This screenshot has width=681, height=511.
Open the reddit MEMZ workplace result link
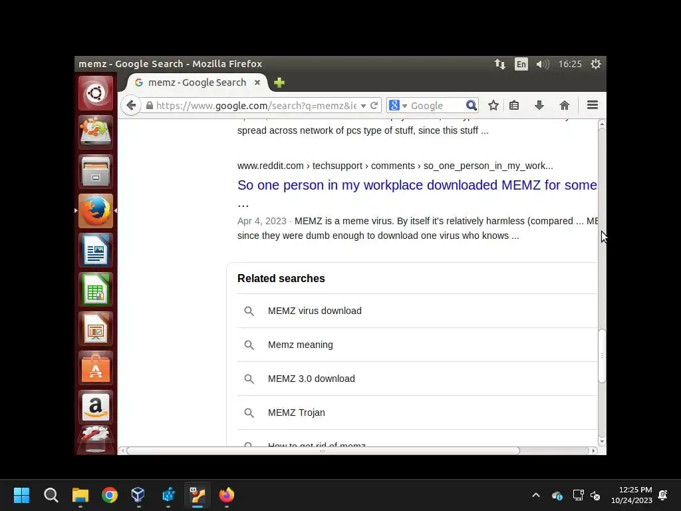coord(417,185)
